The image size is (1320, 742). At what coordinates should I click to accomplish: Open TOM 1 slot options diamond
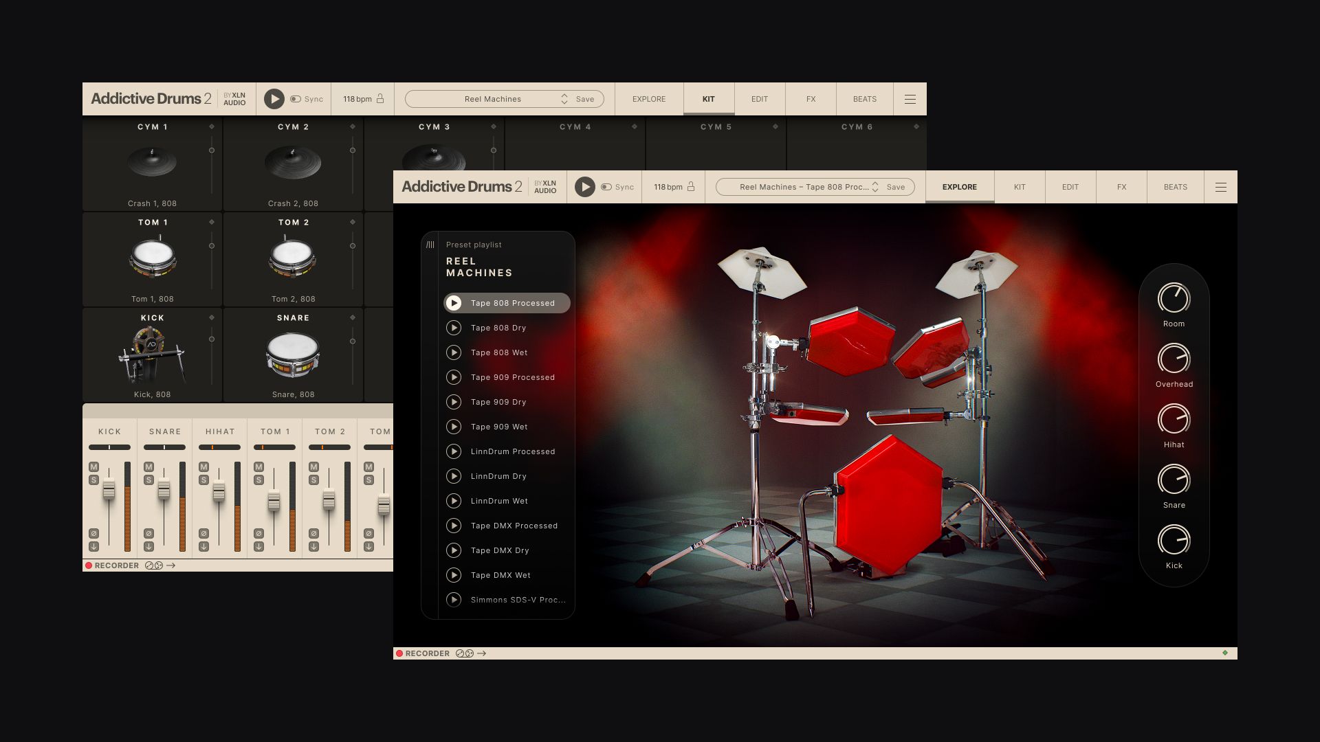pyautogui.click(x=212, y=222)
